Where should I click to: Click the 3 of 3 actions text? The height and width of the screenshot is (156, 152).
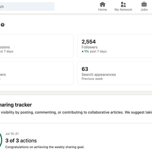click(x=21, y=141)
